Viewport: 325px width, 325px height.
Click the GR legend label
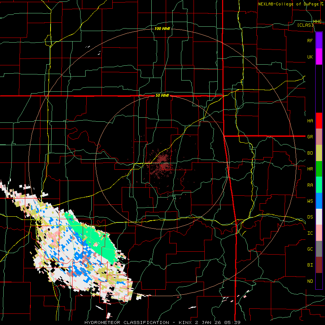point(310,137)
